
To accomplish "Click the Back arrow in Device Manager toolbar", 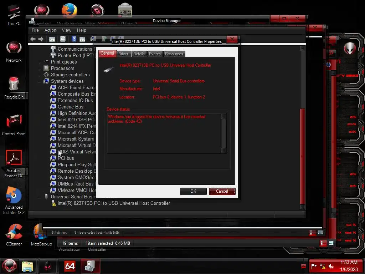I will (x=33, y=39).
